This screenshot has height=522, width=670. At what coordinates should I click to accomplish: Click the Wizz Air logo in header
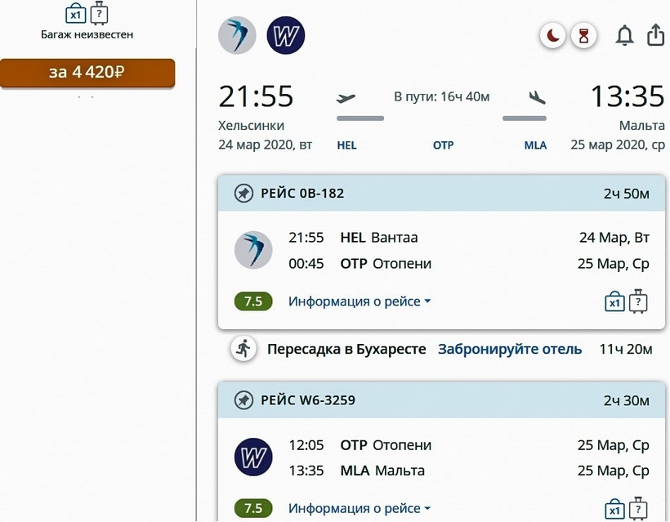coord(285,35)
